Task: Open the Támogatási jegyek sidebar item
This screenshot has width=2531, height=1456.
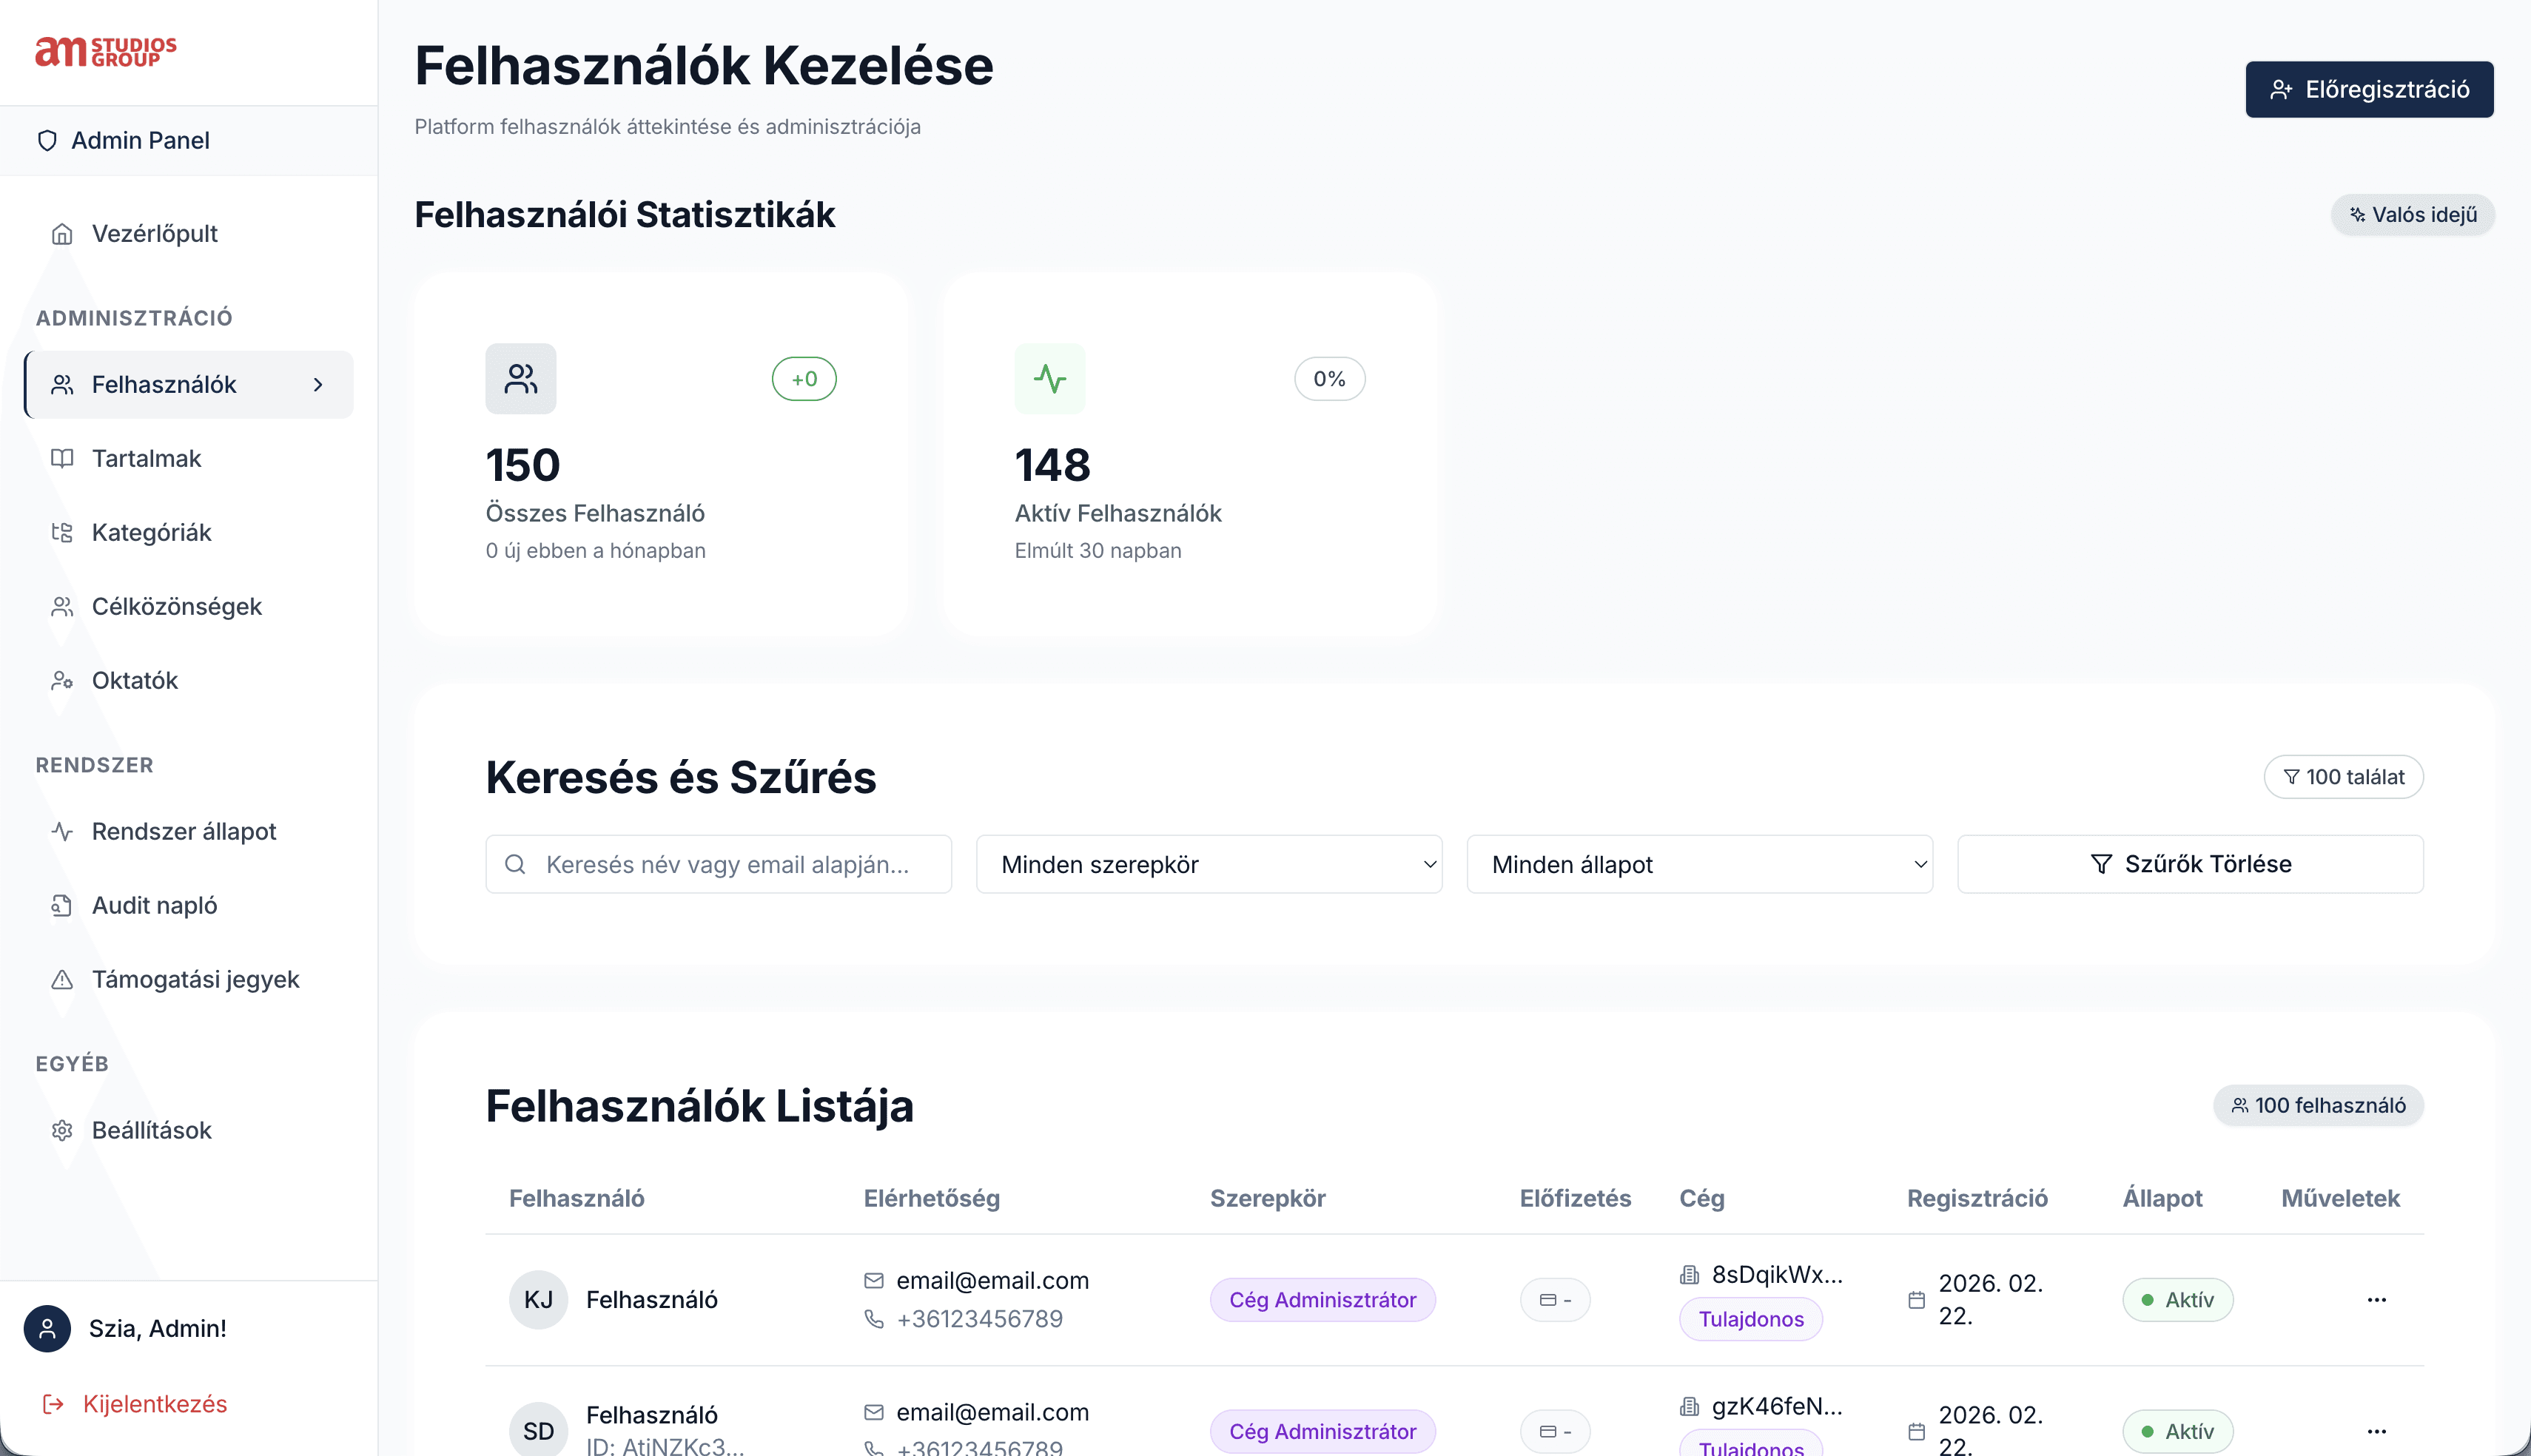Action: point(195,979)
